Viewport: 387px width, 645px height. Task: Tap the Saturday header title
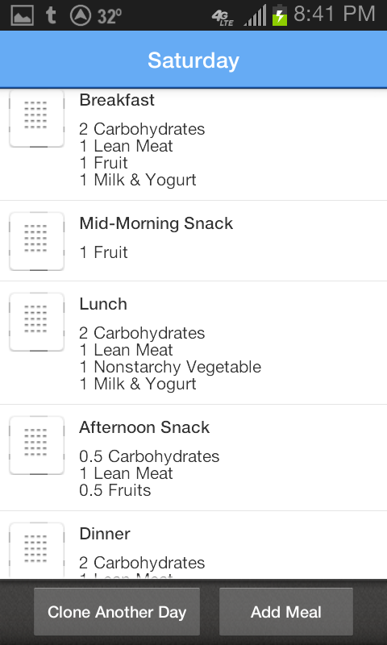pyautogui.click(x=193, y=60)
